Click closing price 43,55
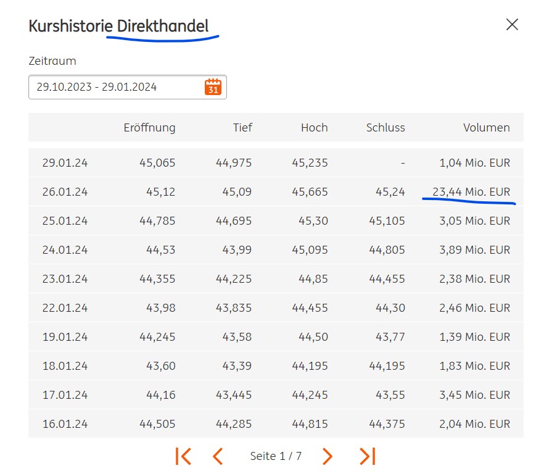Viewport: 536px width, 476px height. [390, 395]
